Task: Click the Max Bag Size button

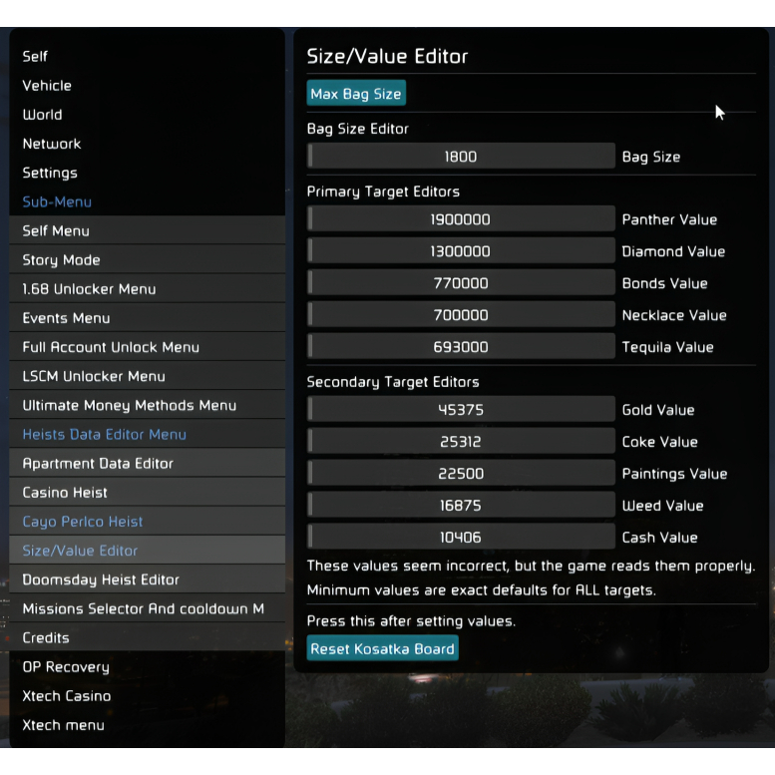Action: point(356,94)
